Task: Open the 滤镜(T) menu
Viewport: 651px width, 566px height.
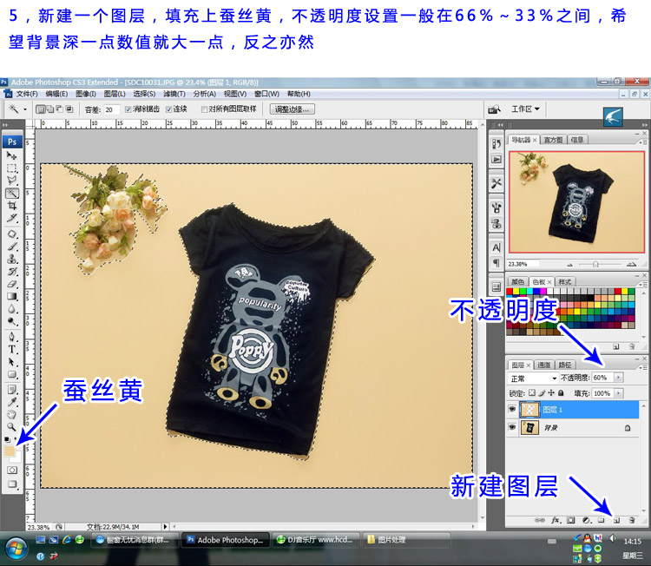Action: coord(174,94)
